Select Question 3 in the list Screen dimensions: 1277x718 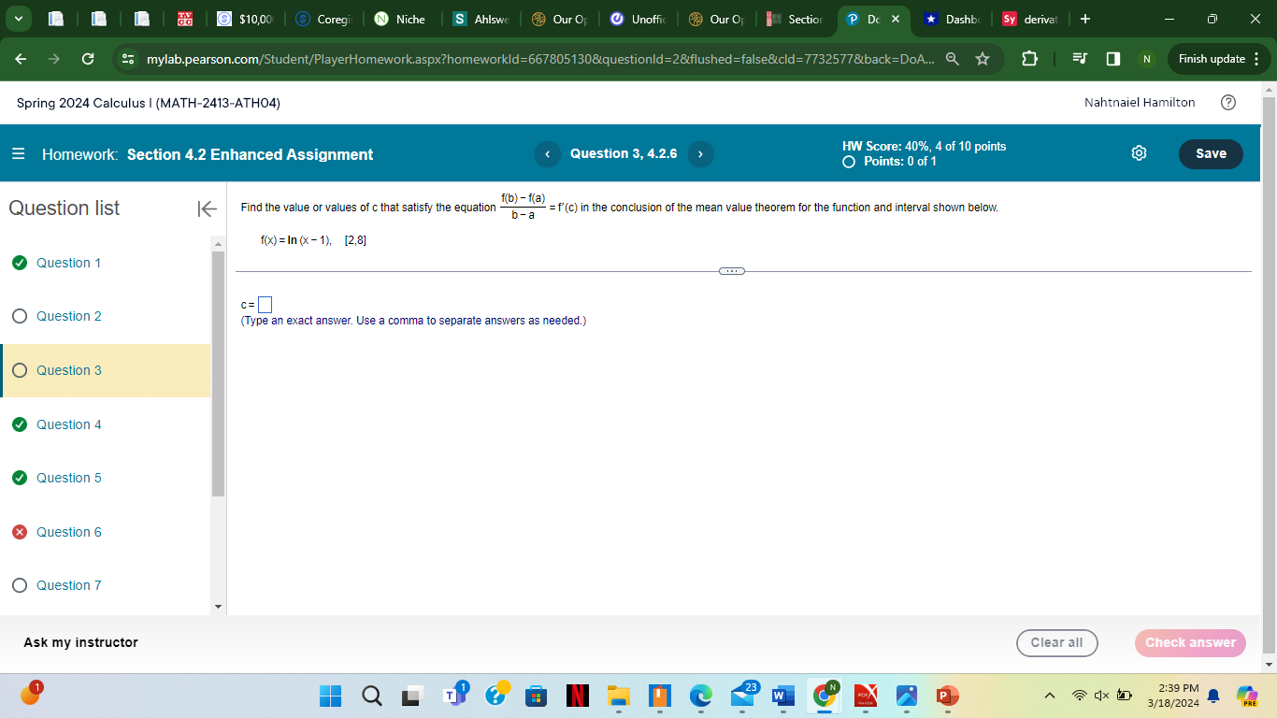(106, 371)
